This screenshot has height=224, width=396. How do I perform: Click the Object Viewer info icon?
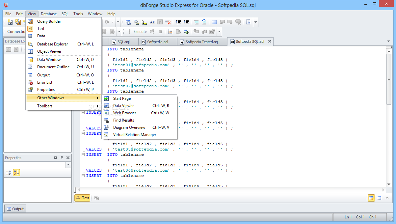30,51
